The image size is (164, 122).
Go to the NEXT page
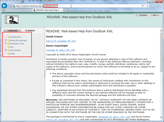[x=156, y=15]
